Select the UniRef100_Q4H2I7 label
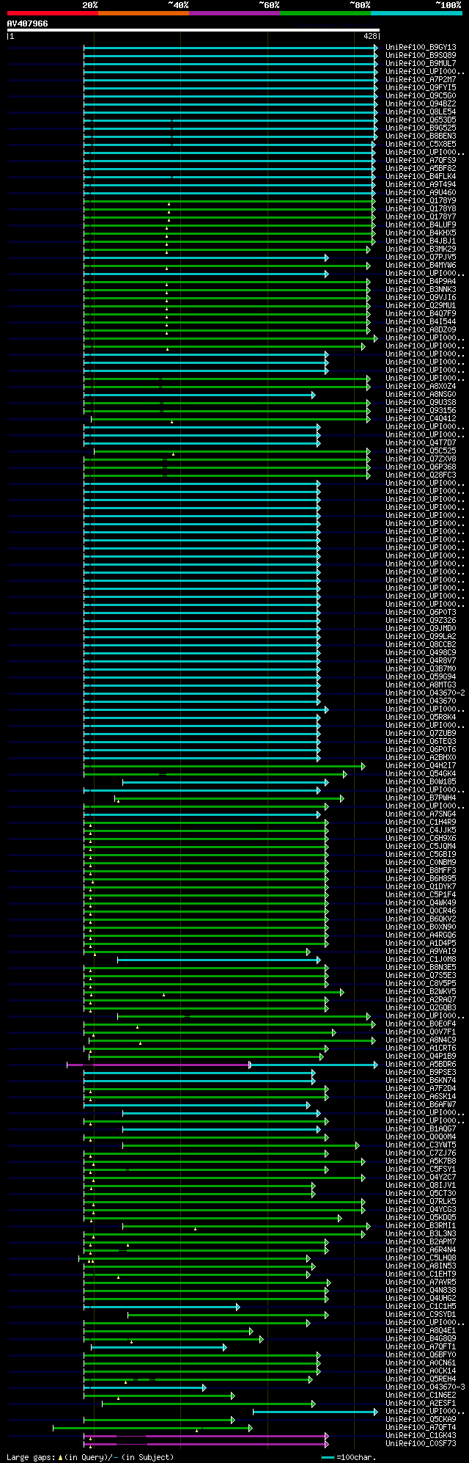The width and height of the screenshot is (469, 1463). click(x=421, y=766)
